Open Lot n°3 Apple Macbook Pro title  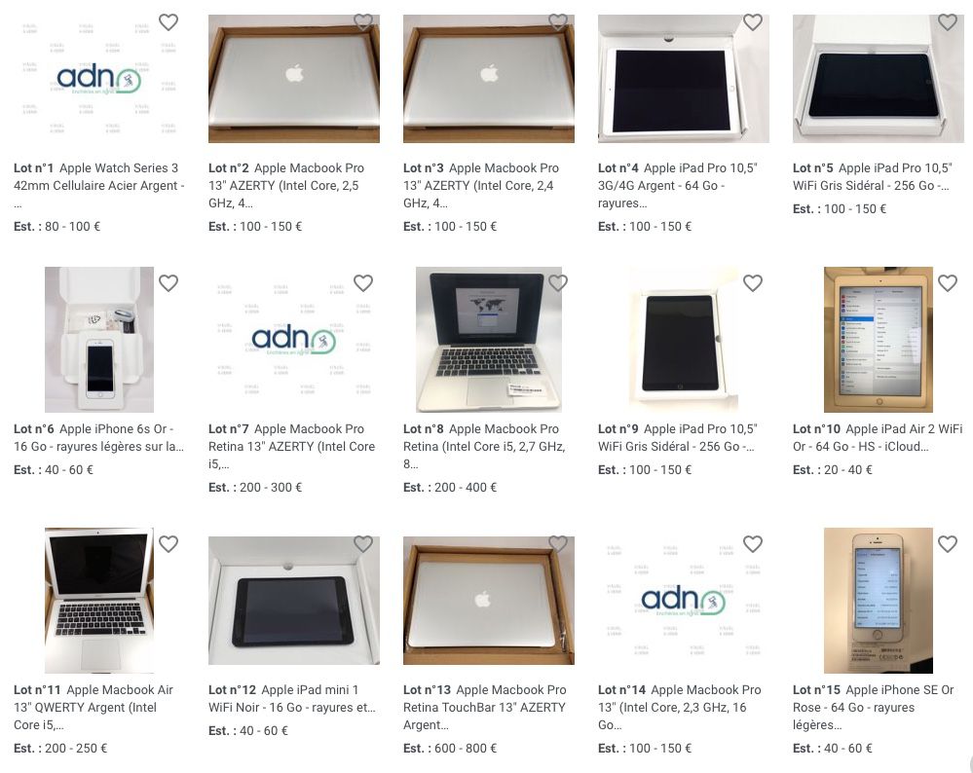pyautogui.click(x=481, y=186)
